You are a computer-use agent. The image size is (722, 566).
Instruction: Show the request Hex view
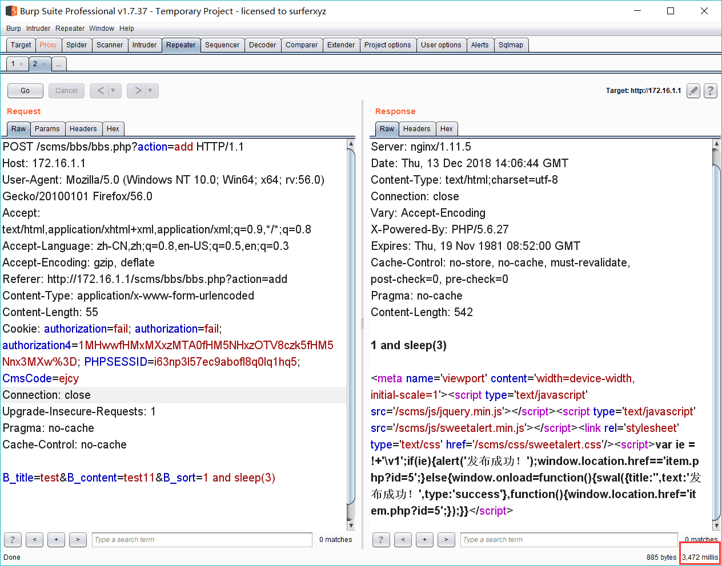[x=113, y=129]
